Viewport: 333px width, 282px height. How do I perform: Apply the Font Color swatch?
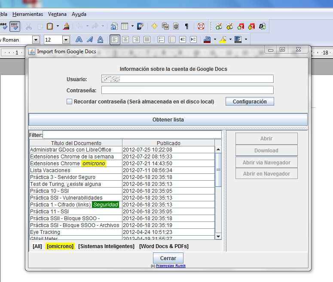(x=207, y=39)
